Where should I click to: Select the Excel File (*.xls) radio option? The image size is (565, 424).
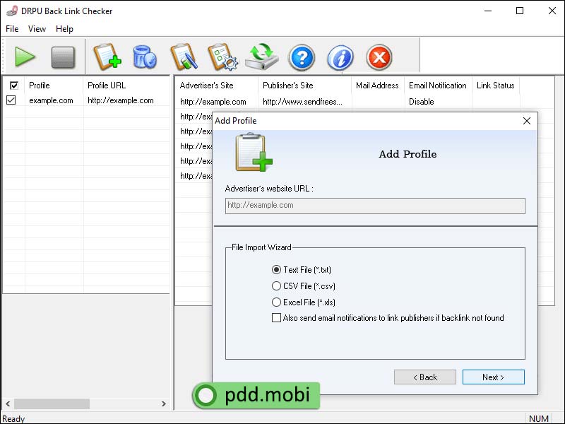point(276,302)
